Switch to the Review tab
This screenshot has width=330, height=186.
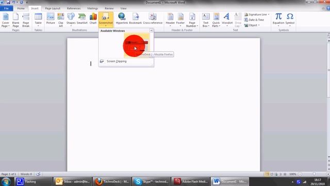[109, 8]
